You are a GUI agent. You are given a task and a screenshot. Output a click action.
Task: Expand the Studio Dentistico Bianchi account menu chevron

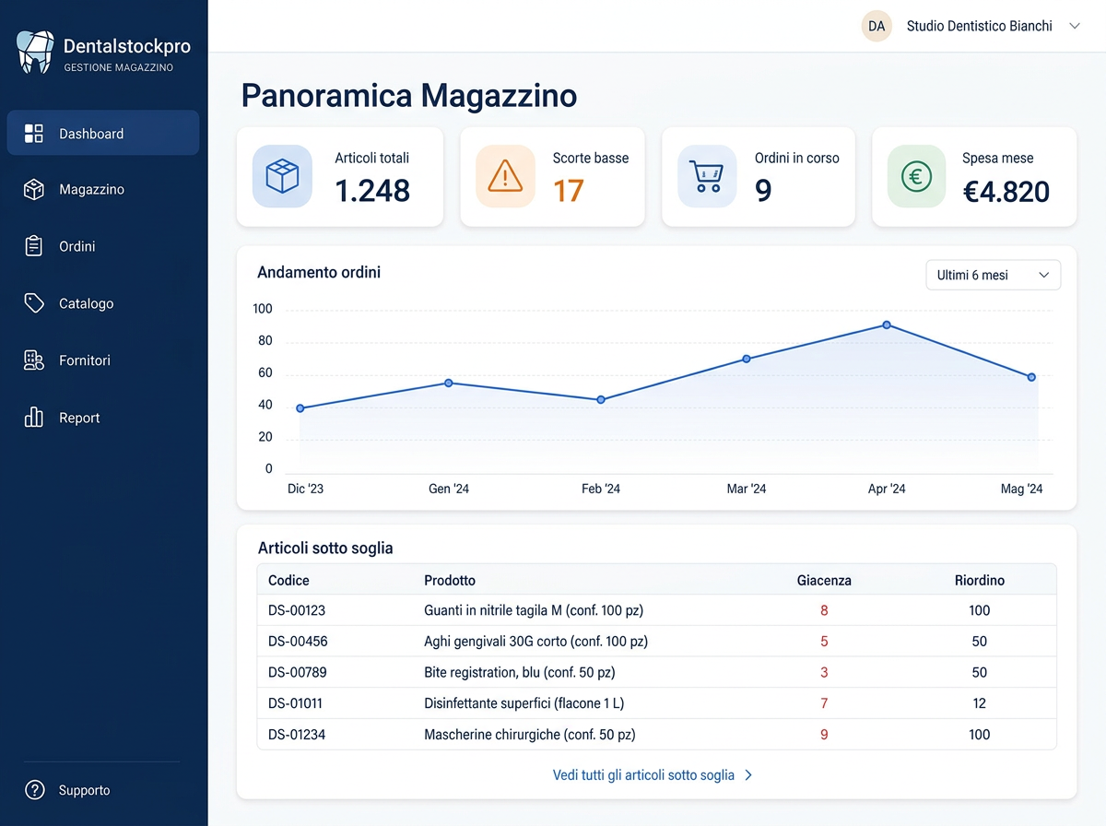click(x=1074, y=27)
